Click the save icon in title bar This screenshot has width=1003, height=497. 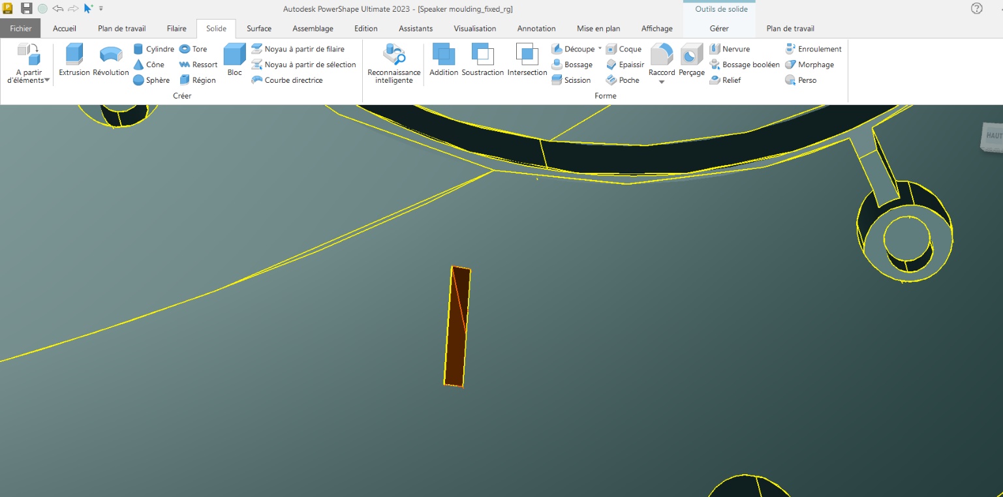tap(27, 8)
